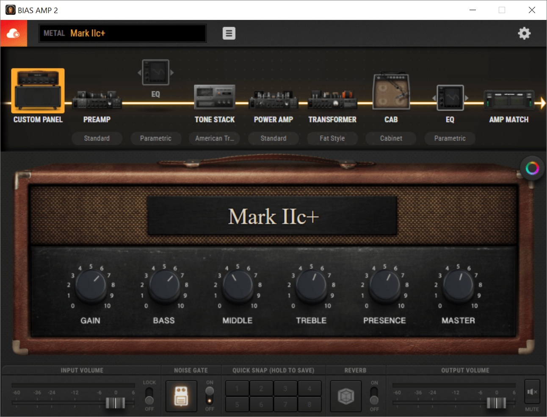Click the TRANSFORMER label
The height and width of the screenshot is (417, 547).
[x=332, y=120]
